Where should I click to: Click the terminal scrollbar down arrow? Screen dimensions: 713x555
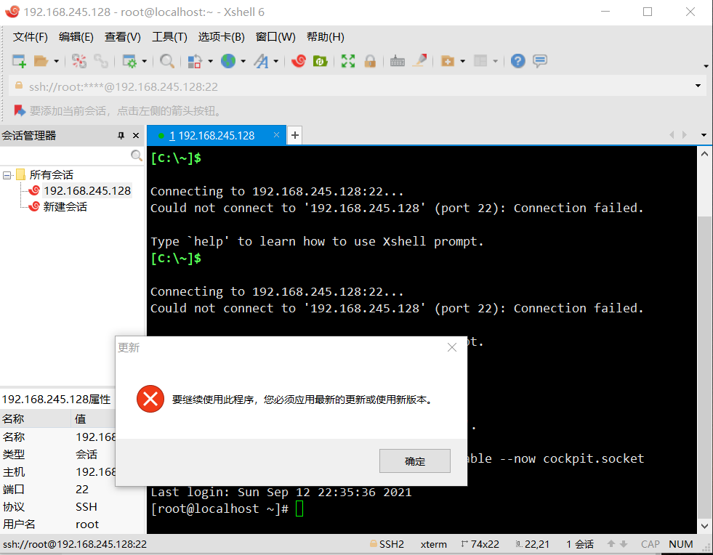704,526
